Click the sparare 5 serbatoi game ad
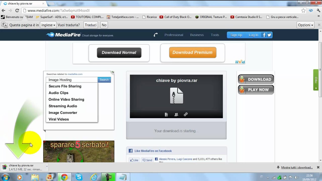Viewport: 322px width, 181px height. (x=79, y=151)
